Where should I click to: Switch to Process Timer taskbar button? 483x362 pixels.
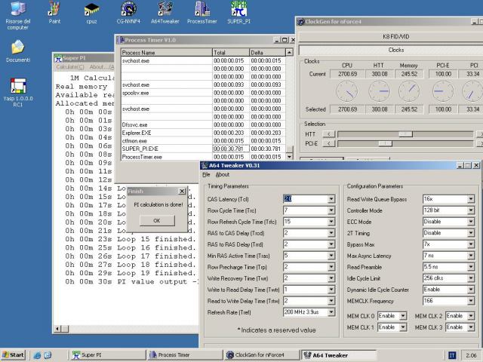tap(184, 355)
